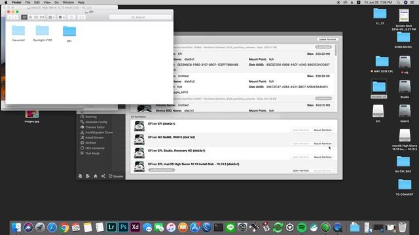Open the Help menu
Viewport: 419px width, 235px height.
click(x=81, y=3)
